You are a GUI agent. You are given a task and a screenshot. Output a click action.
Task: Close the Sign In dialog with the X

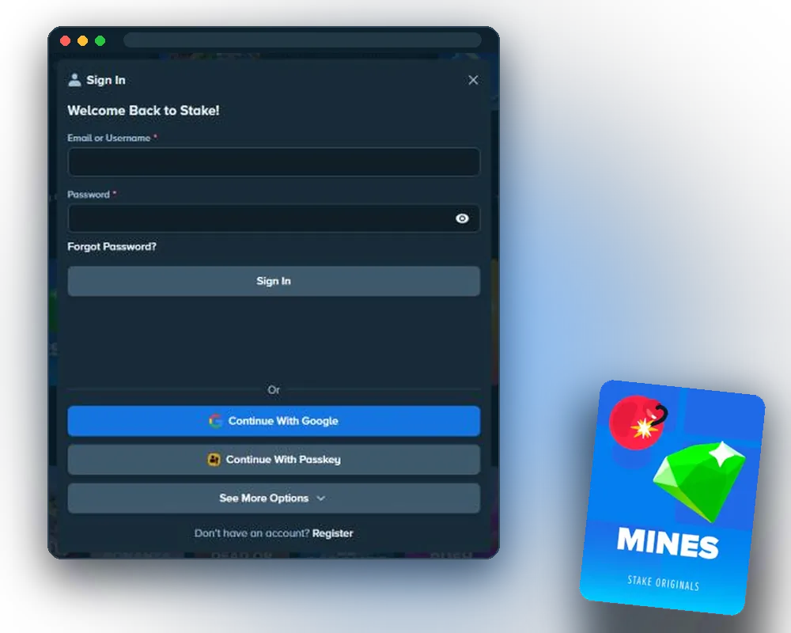coord(473,80)
